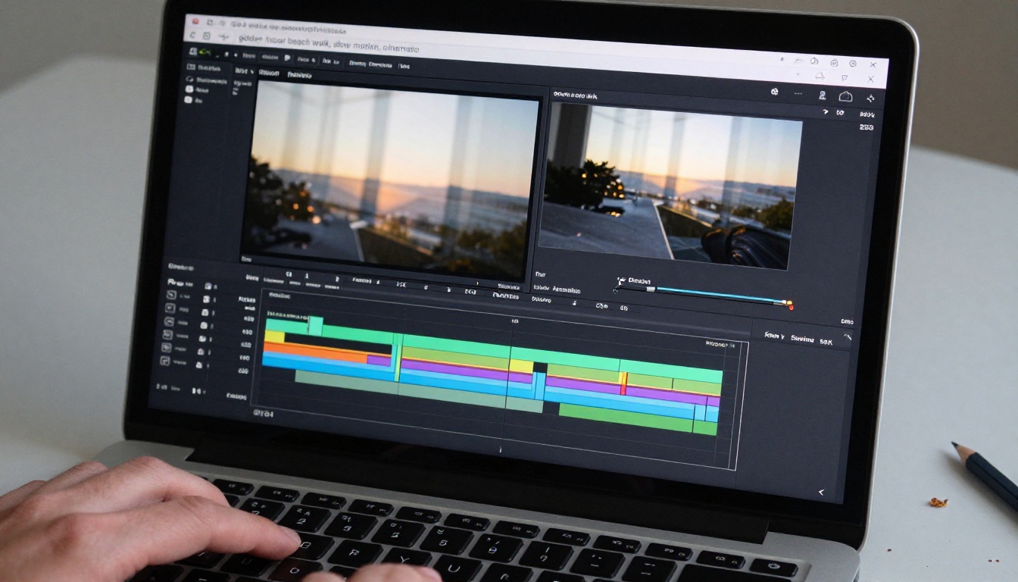Screen dimensions: 1018x582
Task: Select the yellow clip at the timeline's beginning
Action: pyautogui.click(x=274, y=336)
